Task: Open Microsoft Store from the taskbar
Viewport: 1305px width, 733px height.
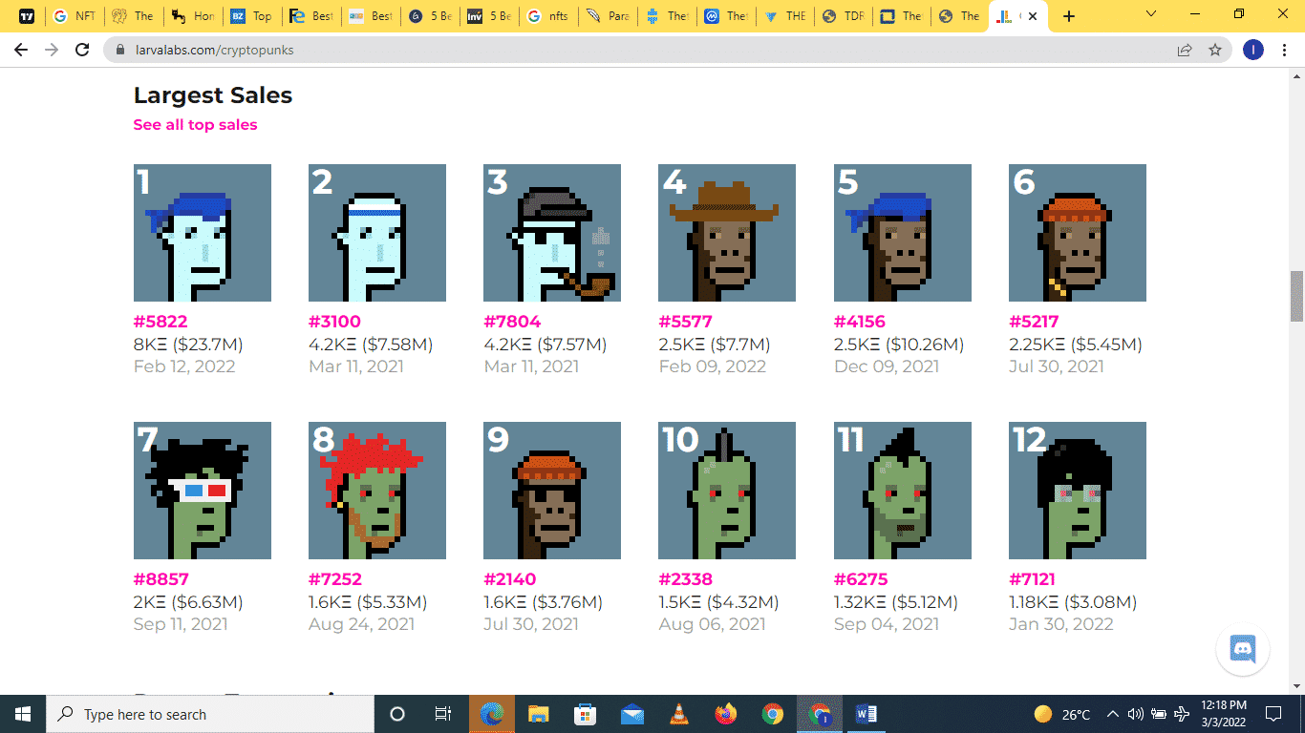Action: coord(586,714)
